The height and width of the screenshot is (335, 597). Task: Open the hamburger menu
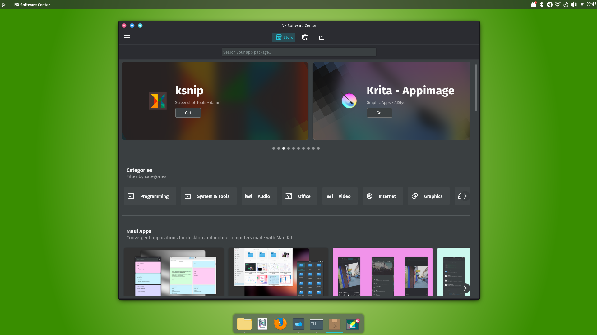point(127,37)
